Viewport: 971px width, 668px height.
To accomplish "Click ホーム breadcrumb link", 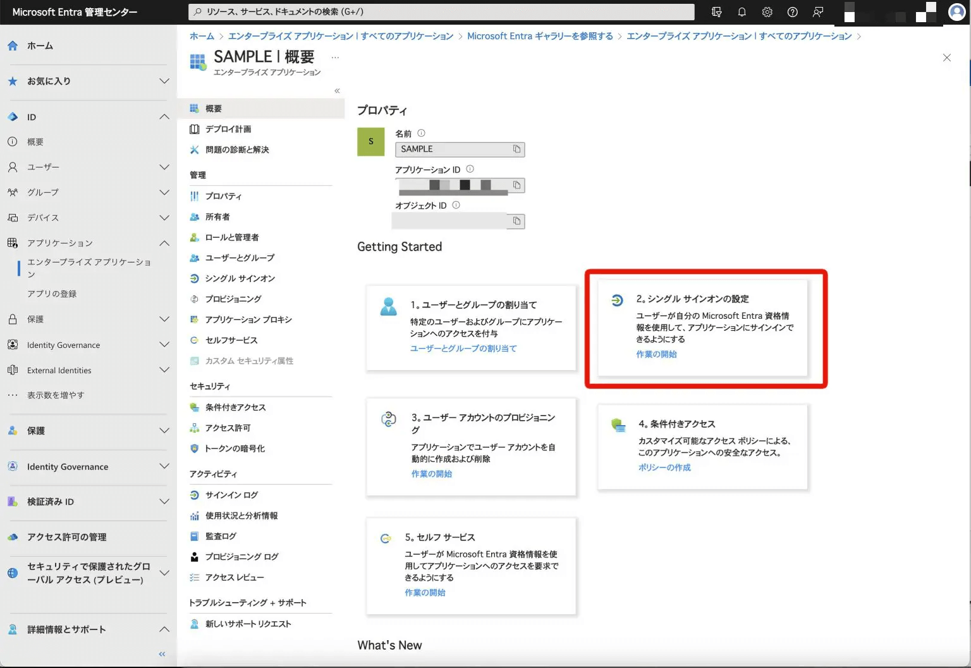I will tap(202, 36).
